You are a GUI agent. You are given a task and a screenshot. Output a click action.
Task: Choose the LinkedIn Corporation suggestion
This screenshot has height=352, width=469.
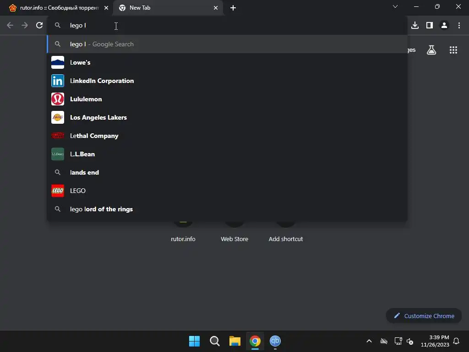pos(227,81)
